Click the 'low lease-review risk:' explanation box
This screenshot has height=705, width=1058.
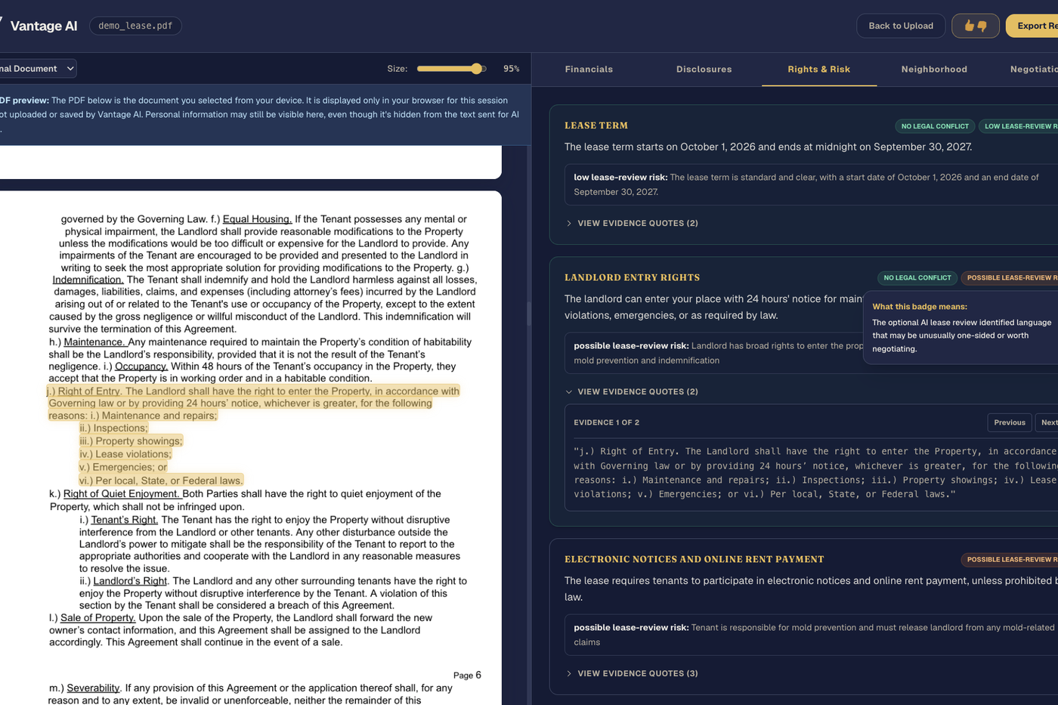[x=811, y=184]
